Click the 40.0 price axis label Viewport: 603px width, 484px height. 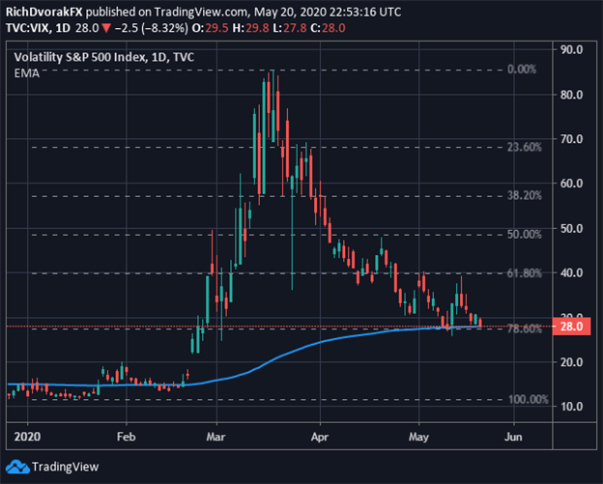pos(571,273)
